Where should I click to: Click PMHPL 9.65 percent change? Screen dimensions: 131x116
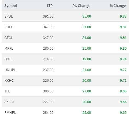click(x=123, y=113)
